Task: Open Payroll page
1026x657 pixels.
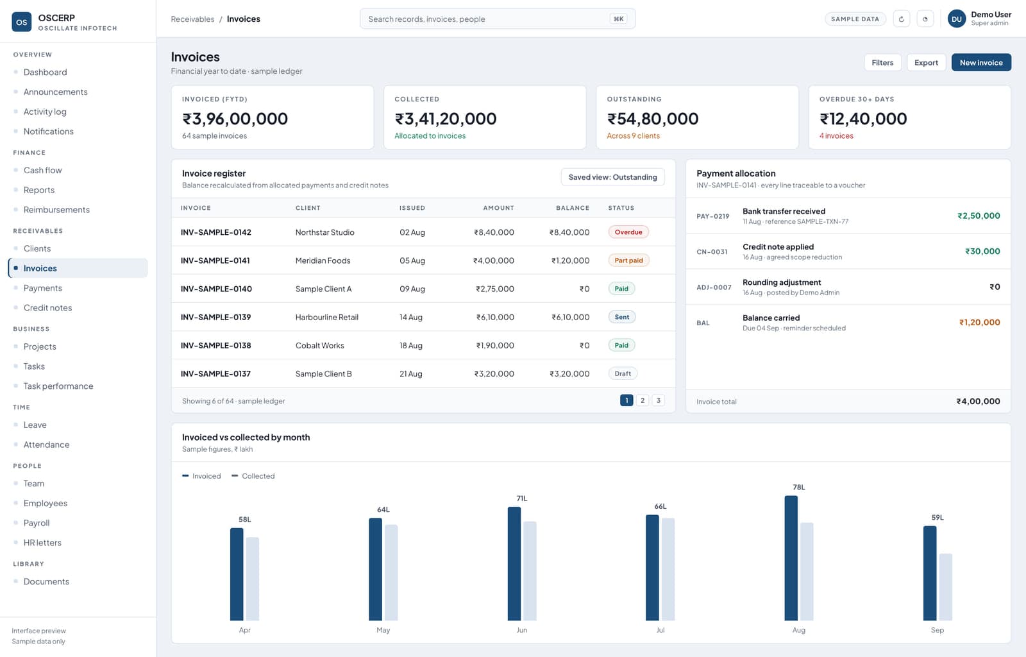Action: tap(78, 524)
